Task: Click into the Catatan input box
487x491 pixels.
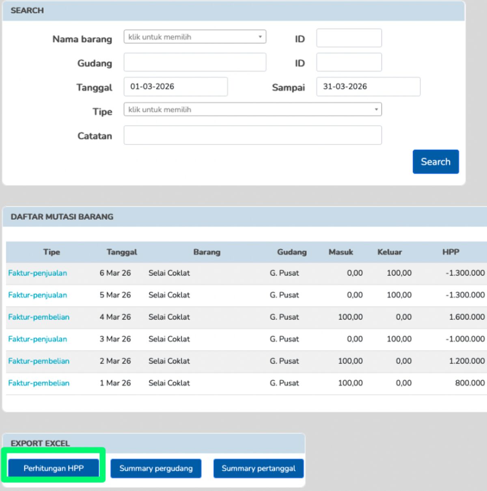Action: (252, 136)
